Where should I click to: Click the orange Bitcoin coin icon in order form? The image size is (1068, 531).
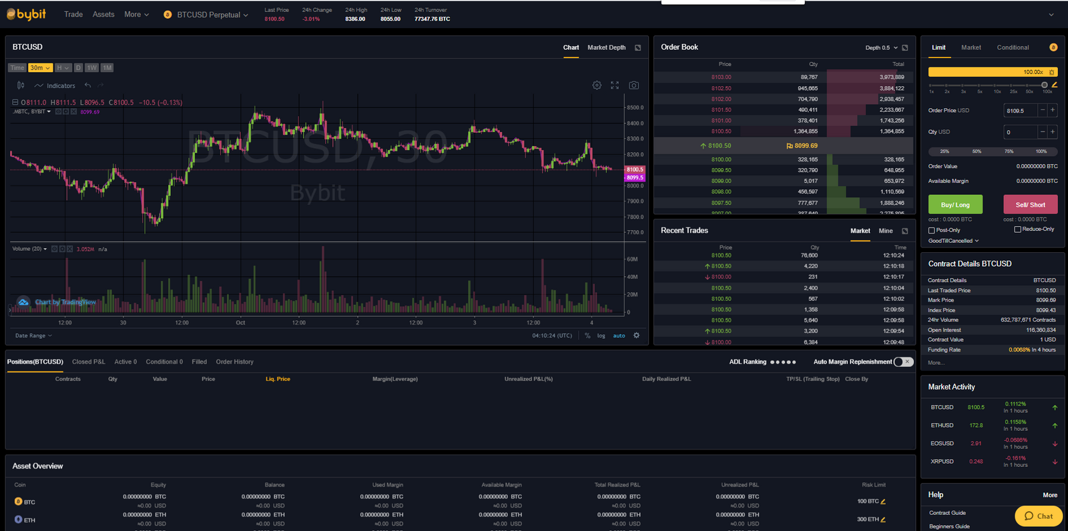[x=1053, y=47]
